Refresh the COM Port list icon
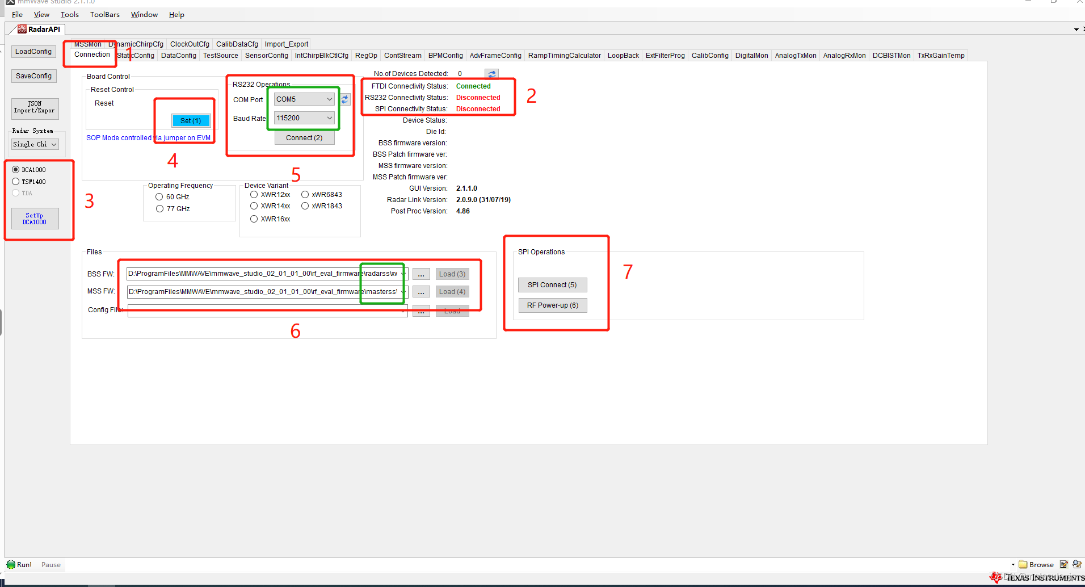The image size is (1085, 587). click(345, 99)
